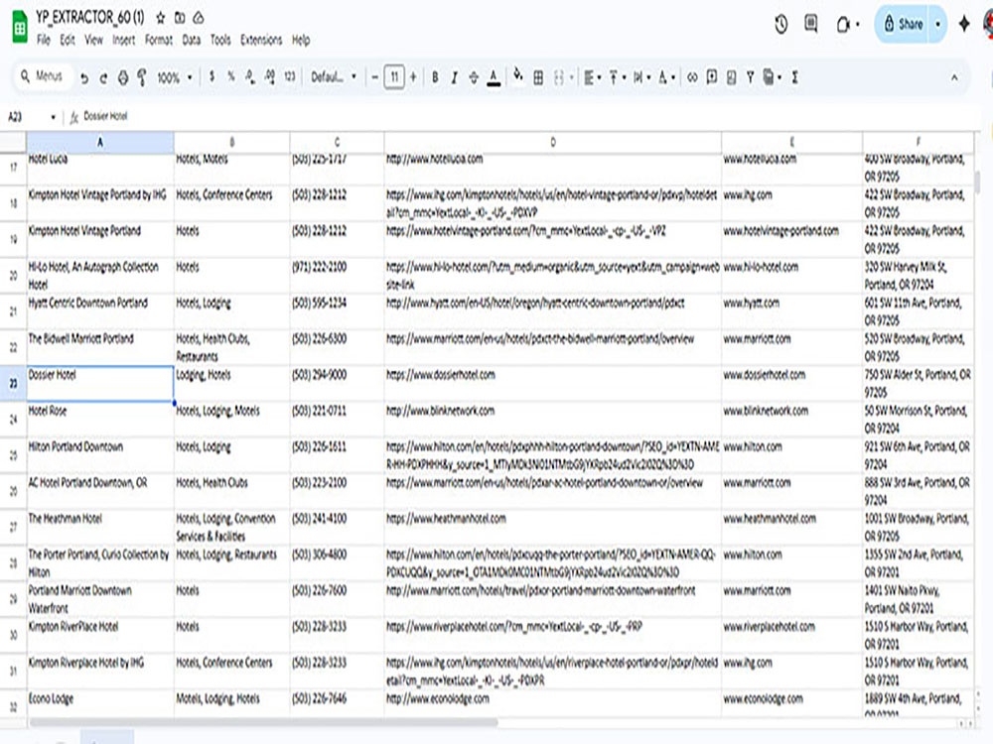The height and width of the screenshot is (744, 993).
Task: Decrease decimal places
Action: (x=250, y=77)
